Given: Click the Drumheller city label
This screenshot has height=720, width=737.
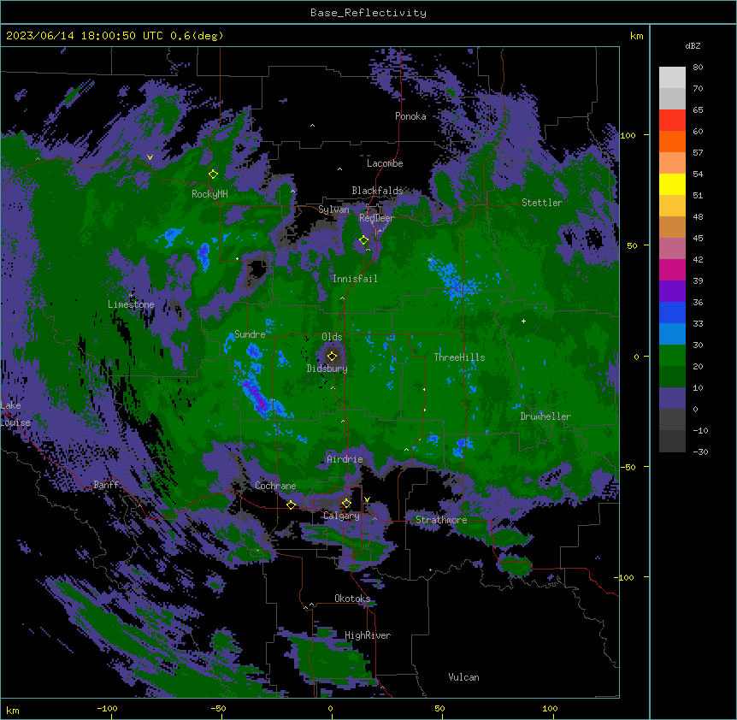Looking at the screenshot, I should pyautogui.click(x=545, y=416).
